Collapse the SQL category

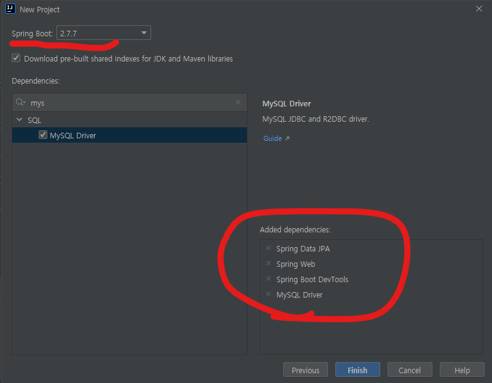pyautogui.click(x=20, y=120)
